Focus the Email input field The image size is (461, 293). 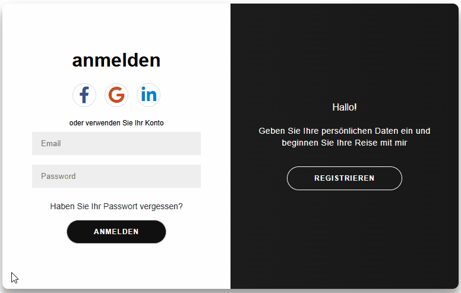coord(116,144)
